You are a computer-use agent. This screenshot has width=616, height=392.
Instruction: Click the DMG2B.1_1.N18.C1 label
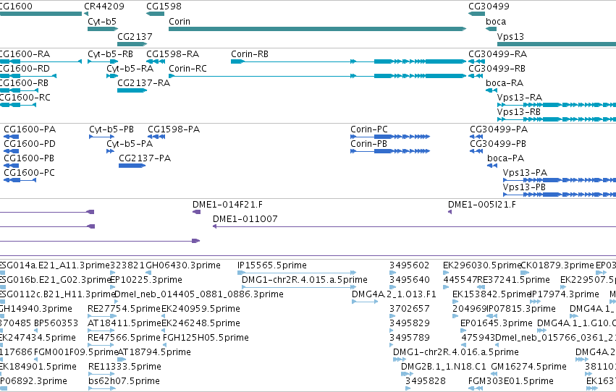(x=444, y=367)
